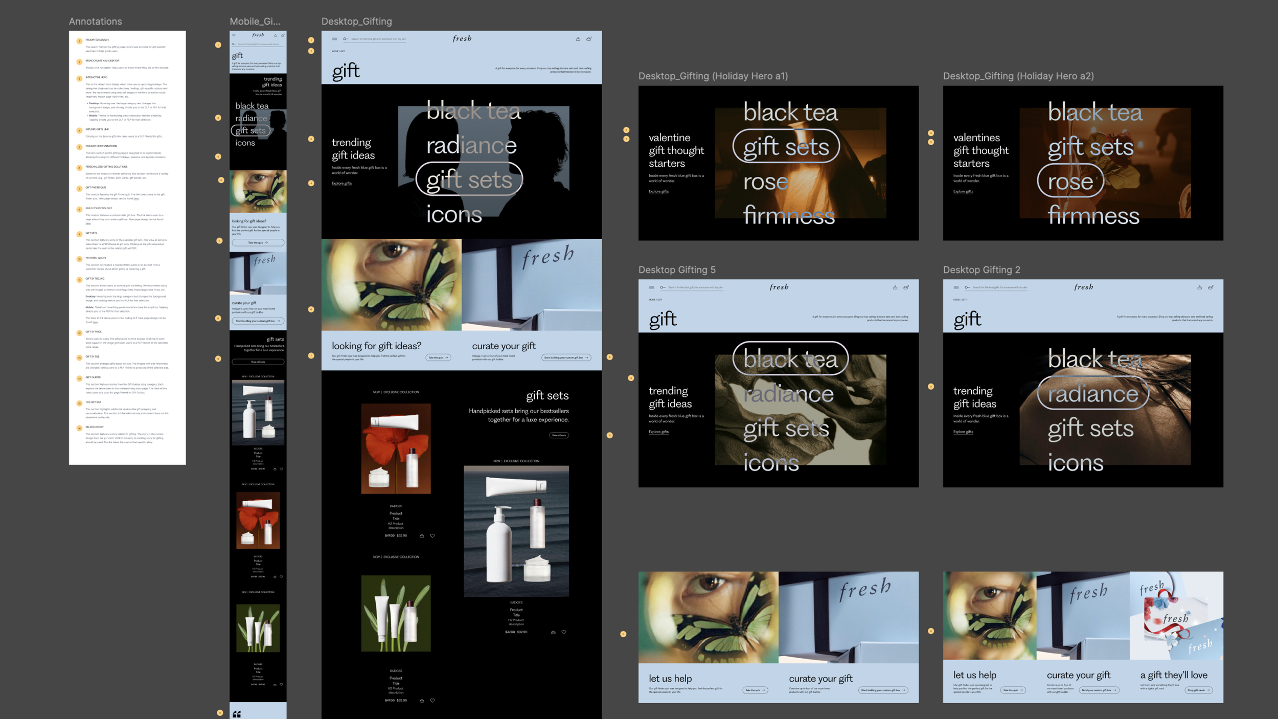Favorite the Product Title card via heart icon
1278x719 pixels.
(x=432, y=535)
